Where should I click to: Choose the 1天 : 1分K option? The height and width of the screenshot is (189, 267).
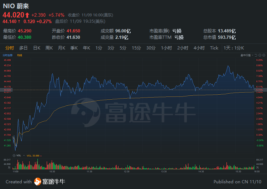point(234,48)
